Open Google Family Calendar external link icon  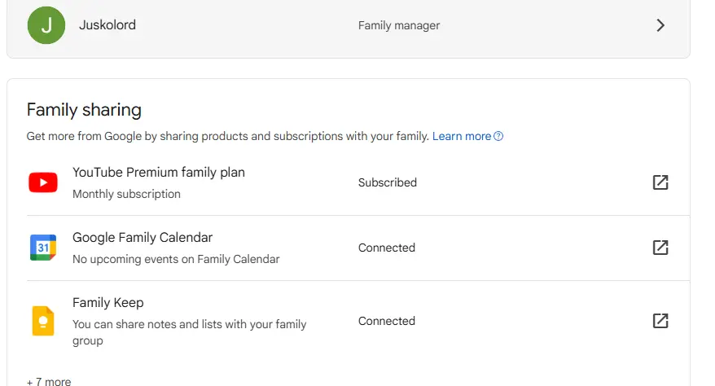(660, 248)
